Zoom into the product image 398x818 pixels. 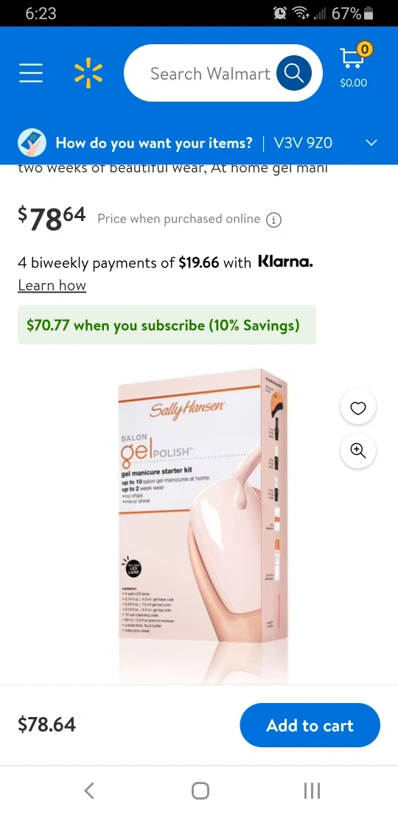coord(358,451)
